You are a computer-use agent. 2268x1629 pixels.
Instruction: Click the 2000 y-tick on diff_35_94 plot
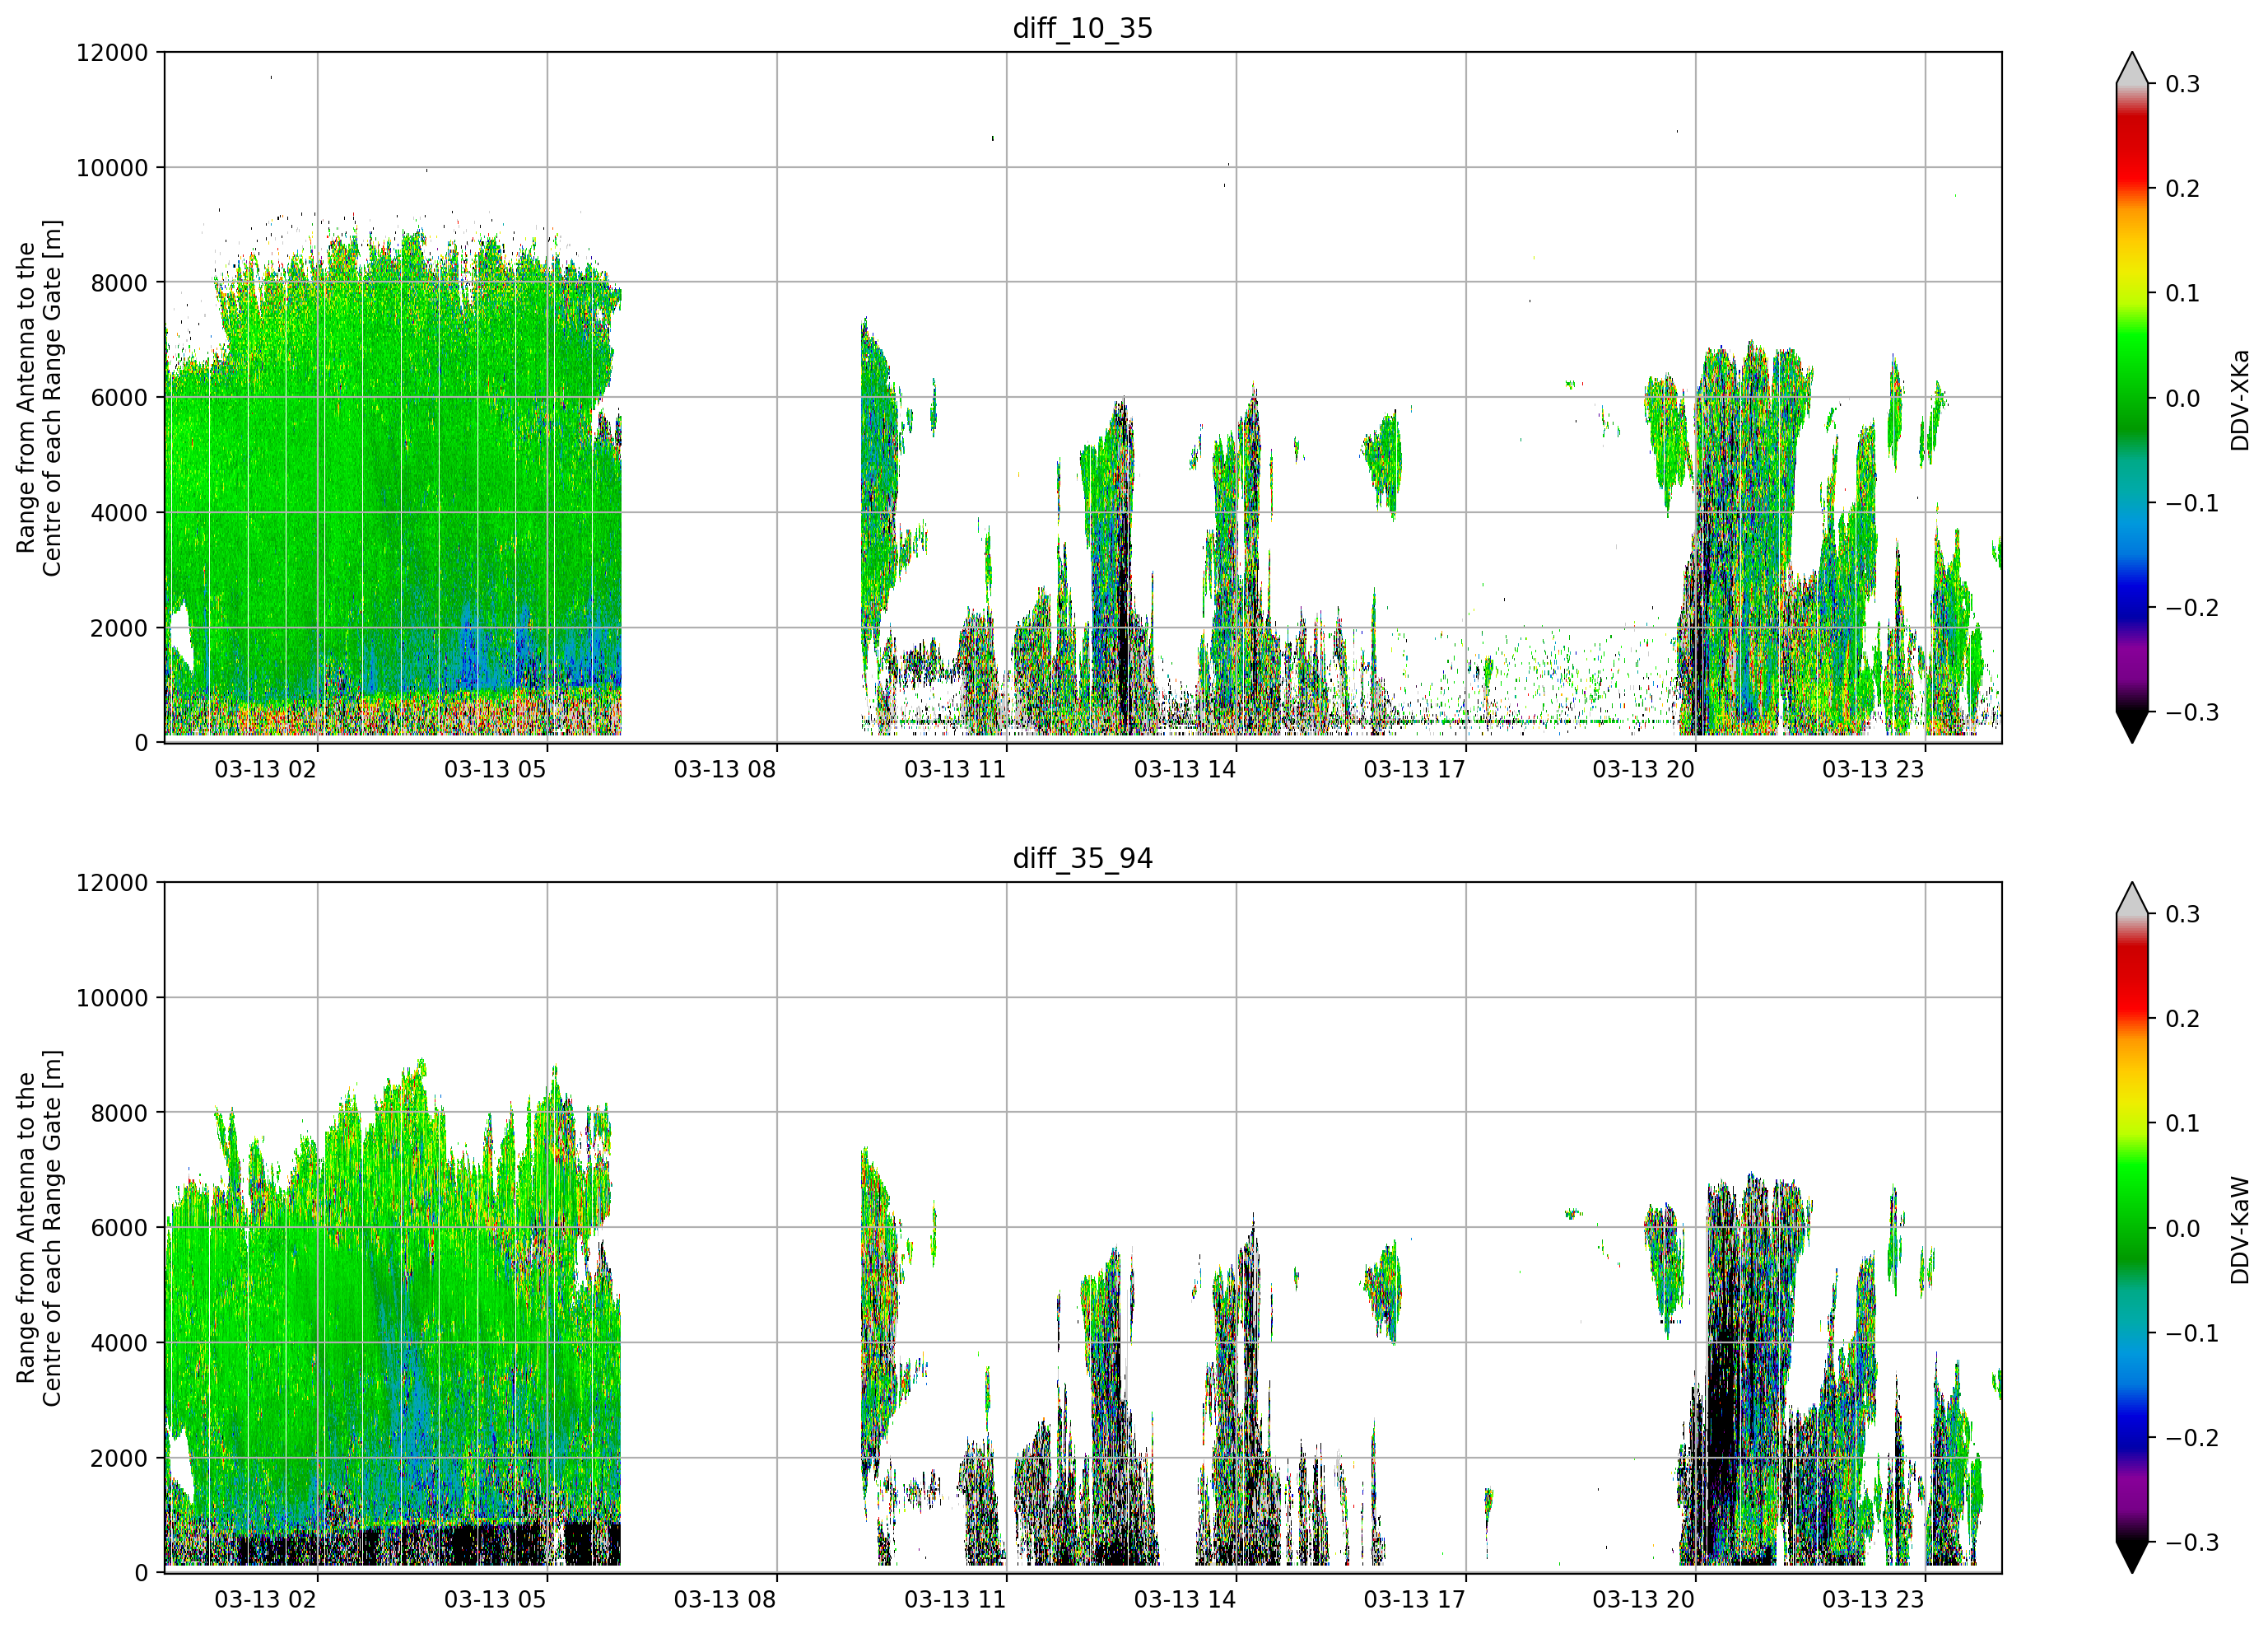point(119,1459)
